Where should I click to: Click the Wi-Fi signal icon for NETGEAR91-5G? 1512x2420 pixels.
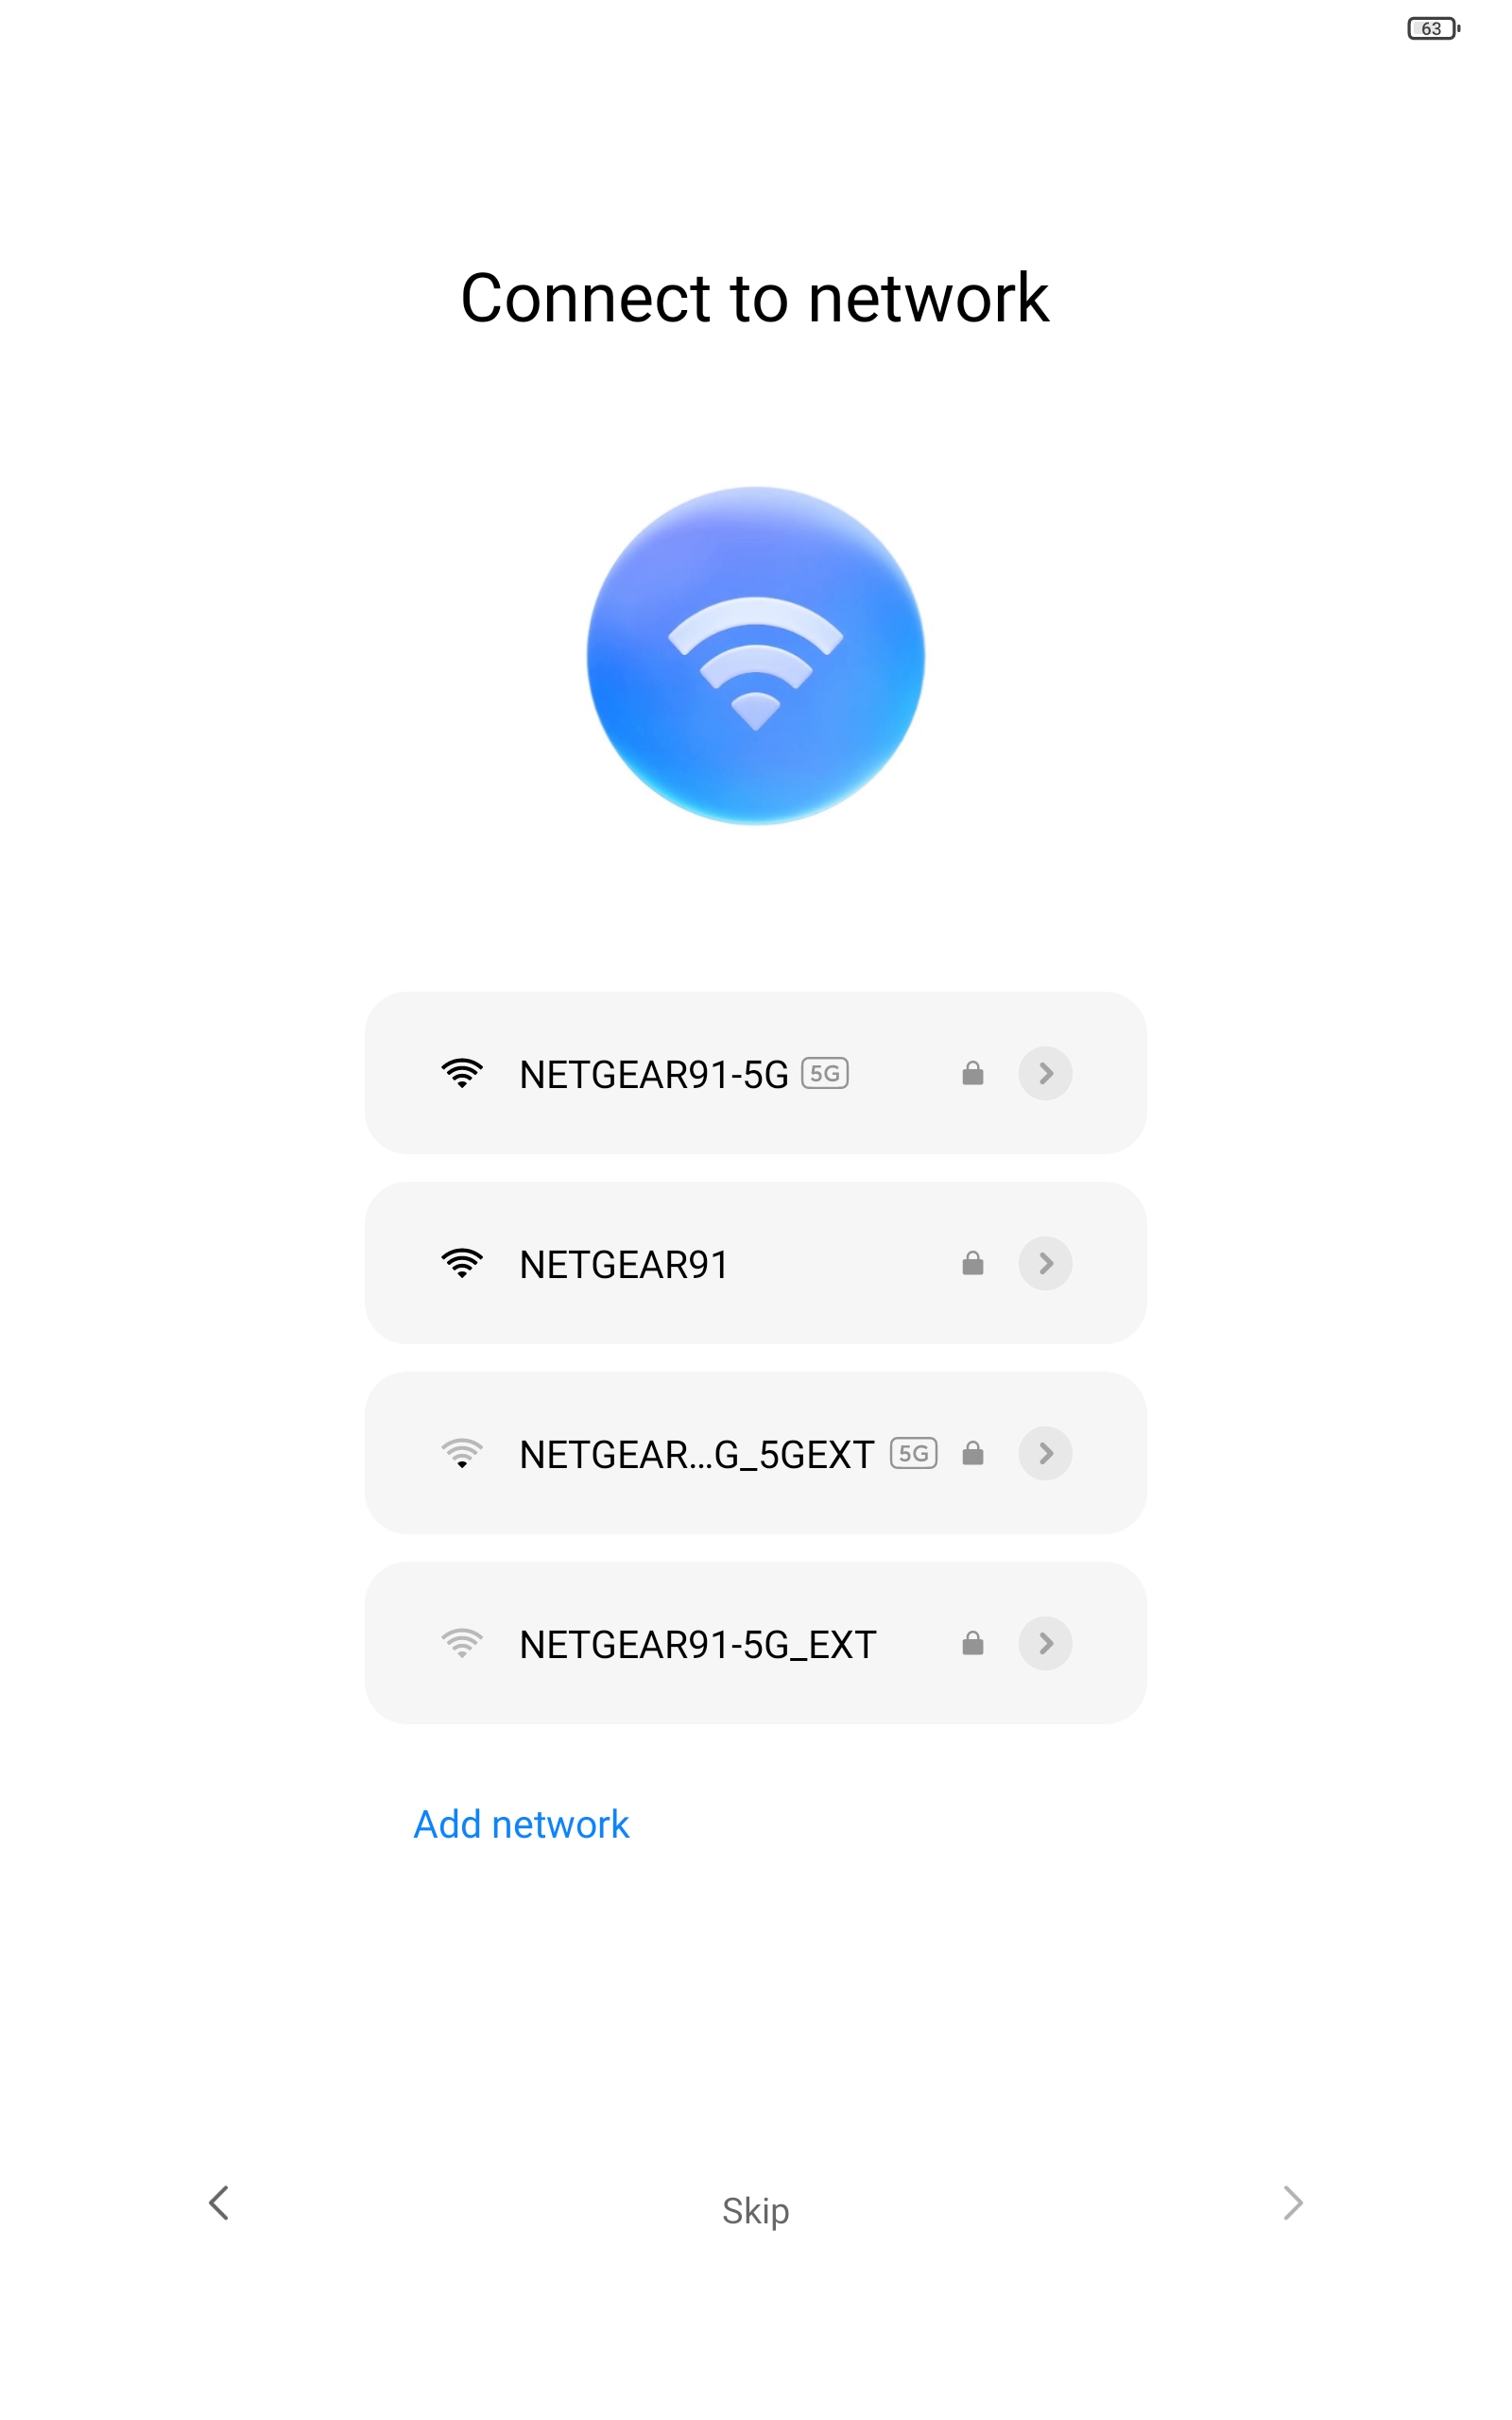point(462,1073)
